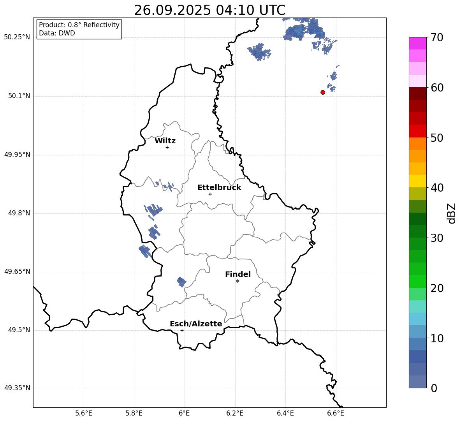
Task: Click the colorbar tick value 70
Action: (436, 38)
